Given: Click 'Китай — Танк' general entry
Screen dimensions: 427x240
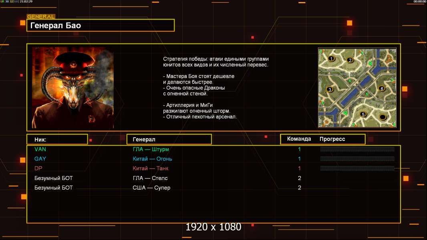Looking at the screenshot, I should tap(151, 168).
